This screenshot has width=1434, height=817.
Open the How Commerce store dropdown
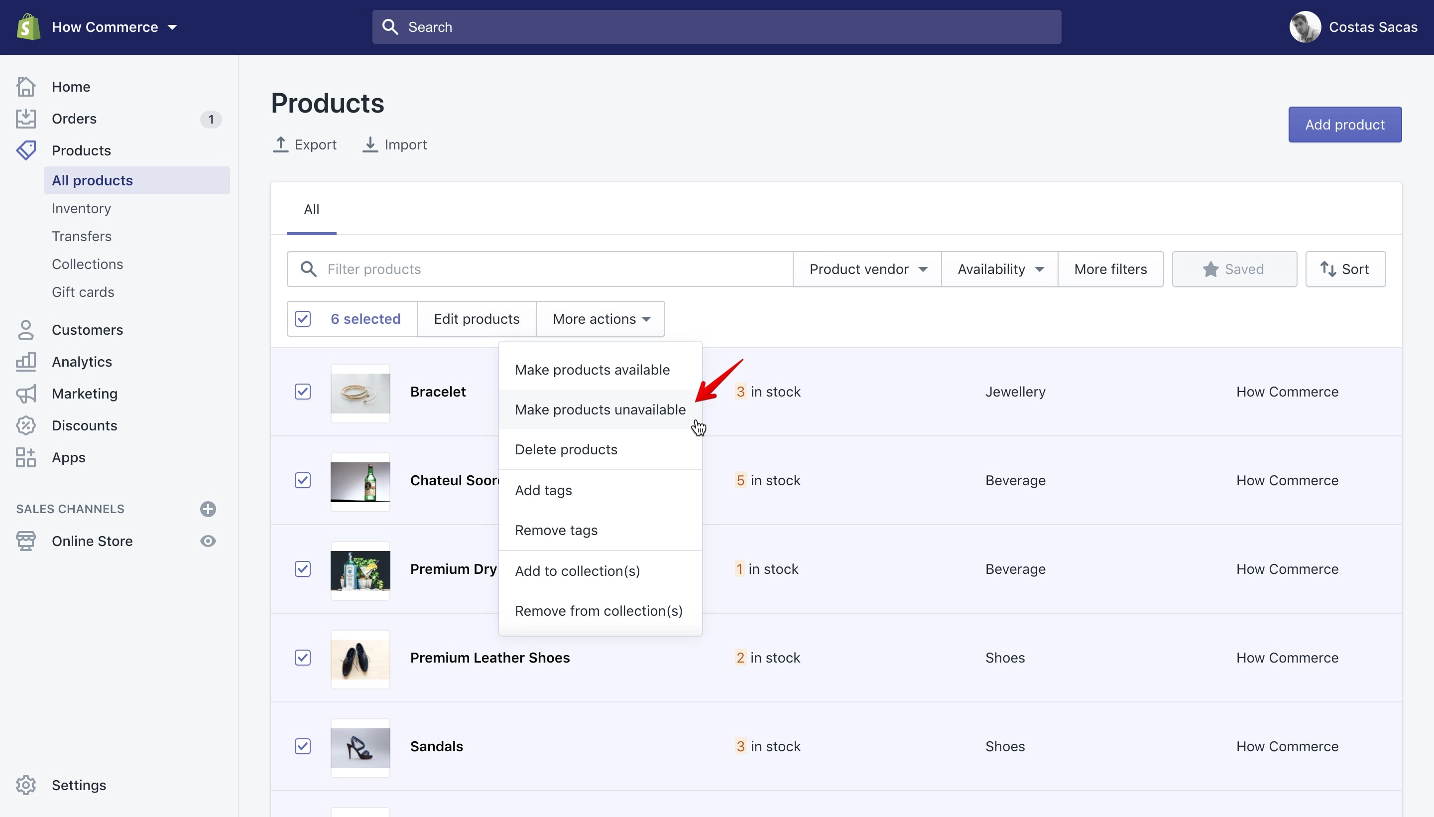click(x=114, y=27)
